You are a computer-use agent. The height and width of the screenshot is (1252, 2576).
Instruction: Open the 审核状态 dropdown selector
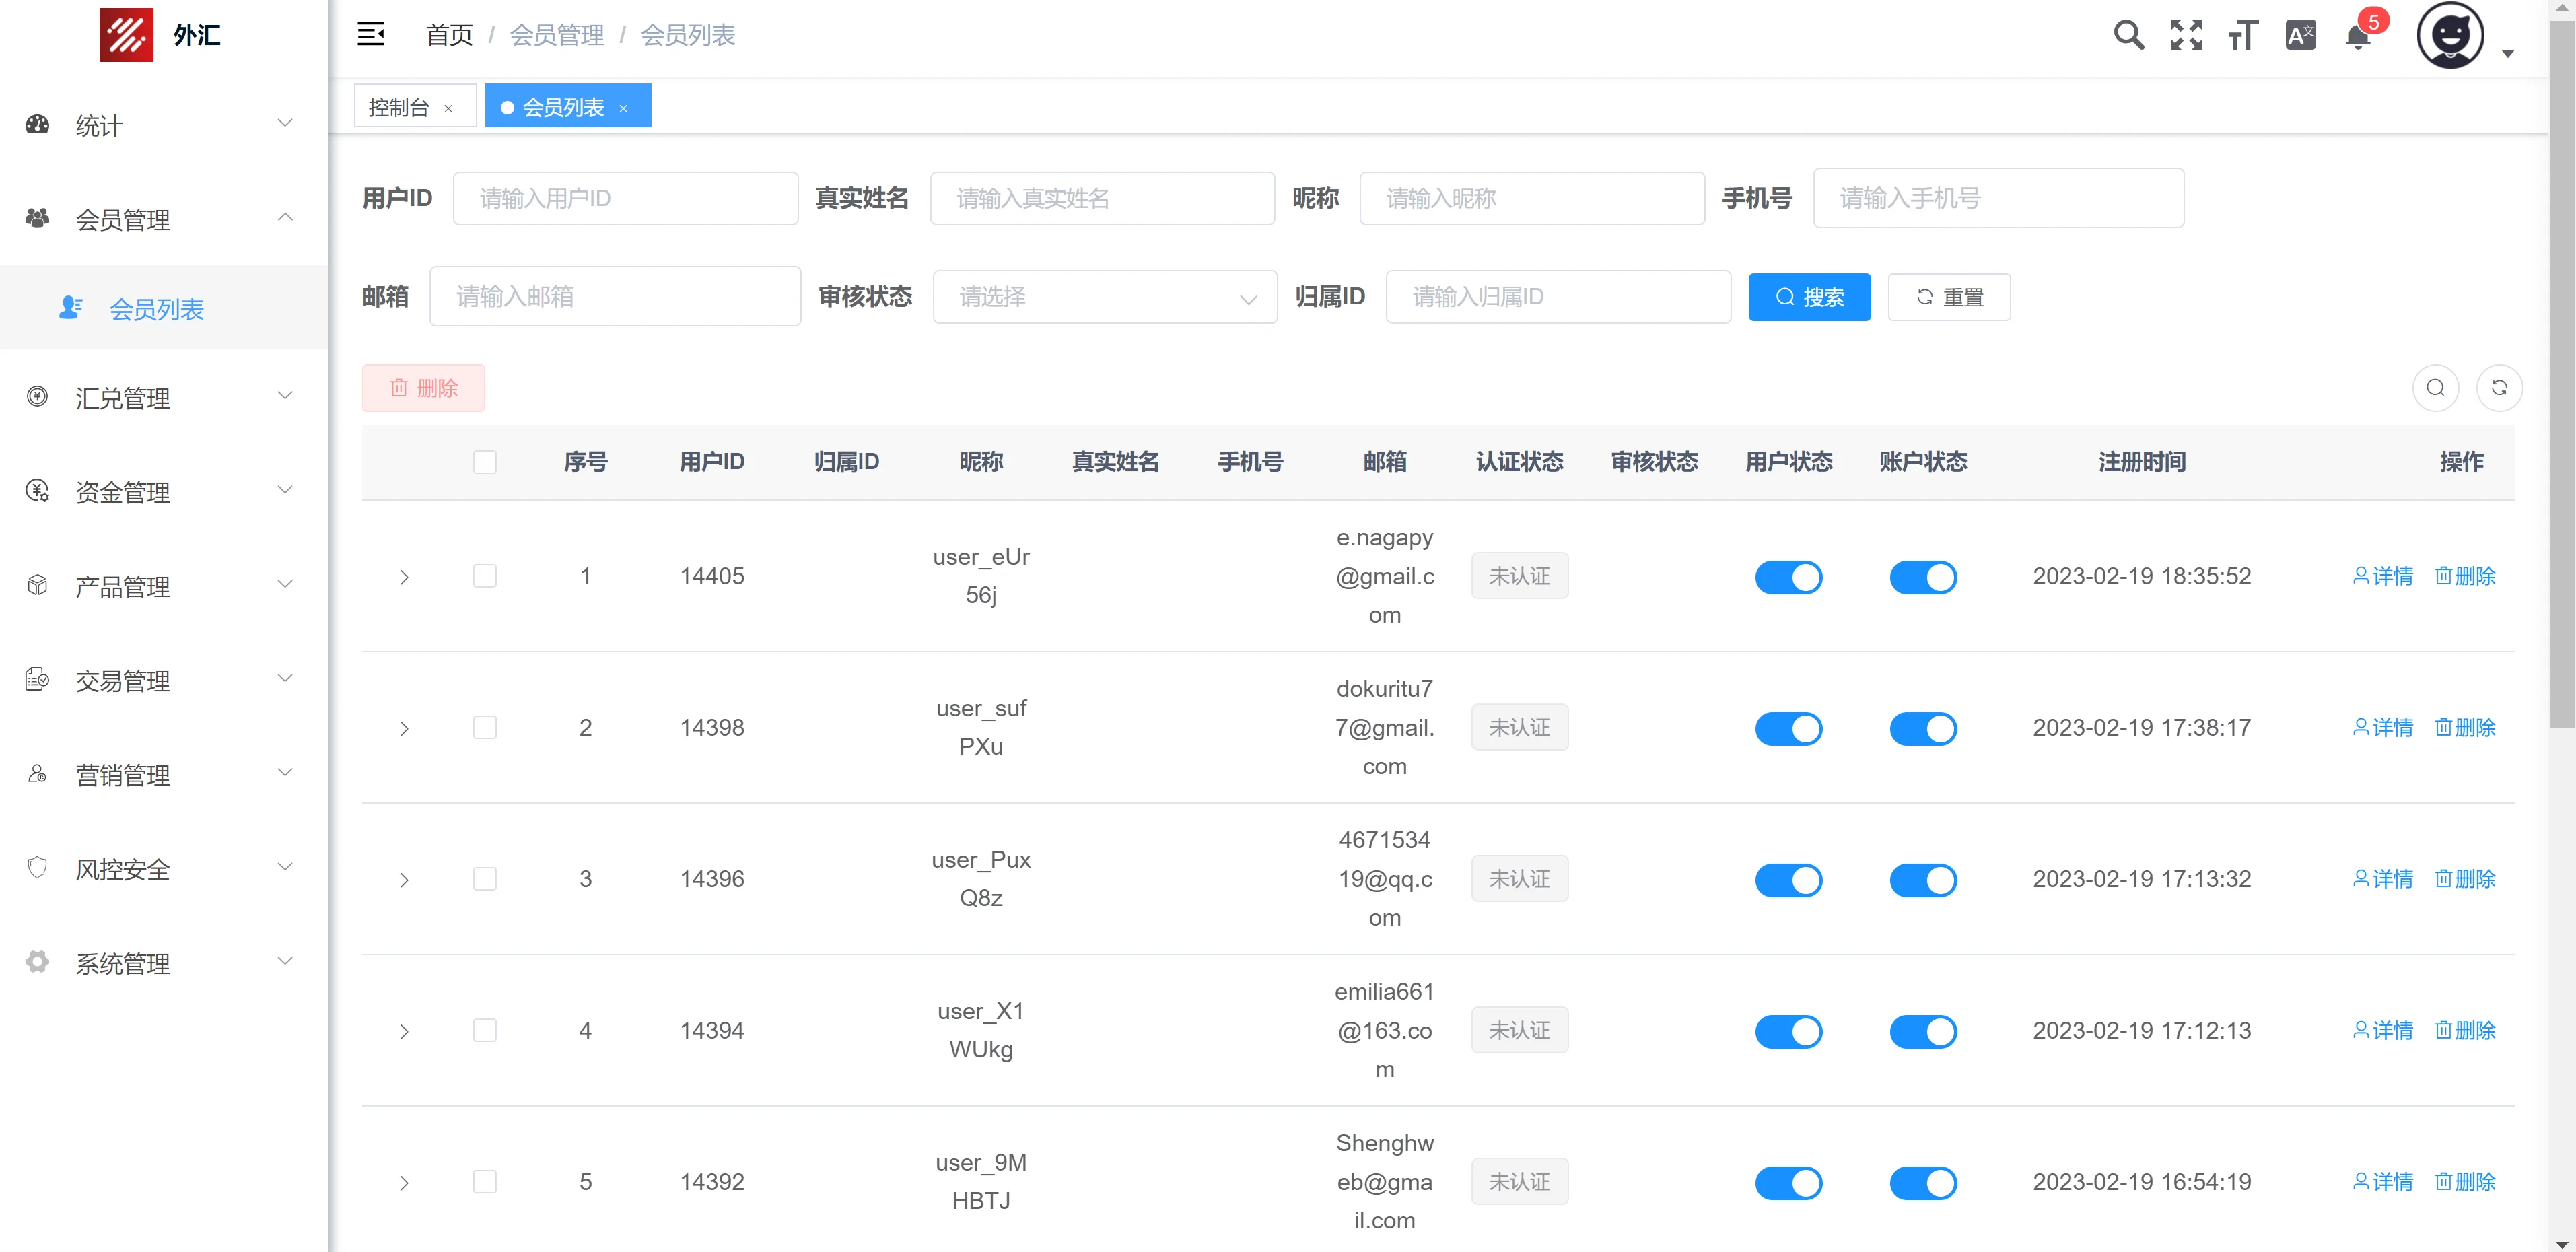point(1104,297)
